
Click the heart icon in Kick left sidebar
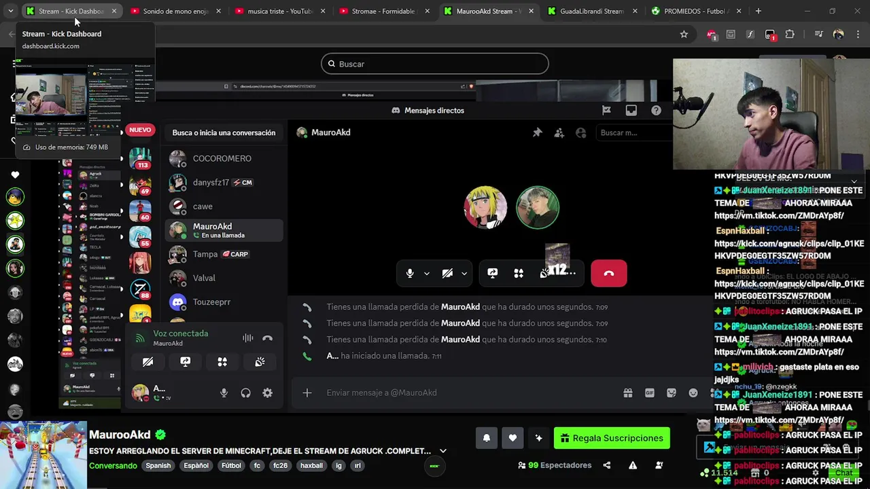[x=15, y=175]
